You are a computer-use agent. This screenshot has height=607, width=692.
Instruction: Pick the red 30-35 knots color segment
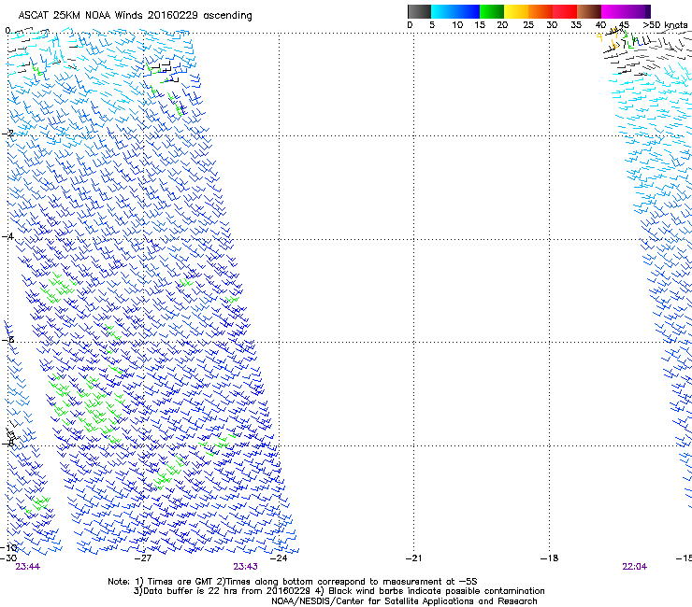pyautogui.click(x=565, y=11)
